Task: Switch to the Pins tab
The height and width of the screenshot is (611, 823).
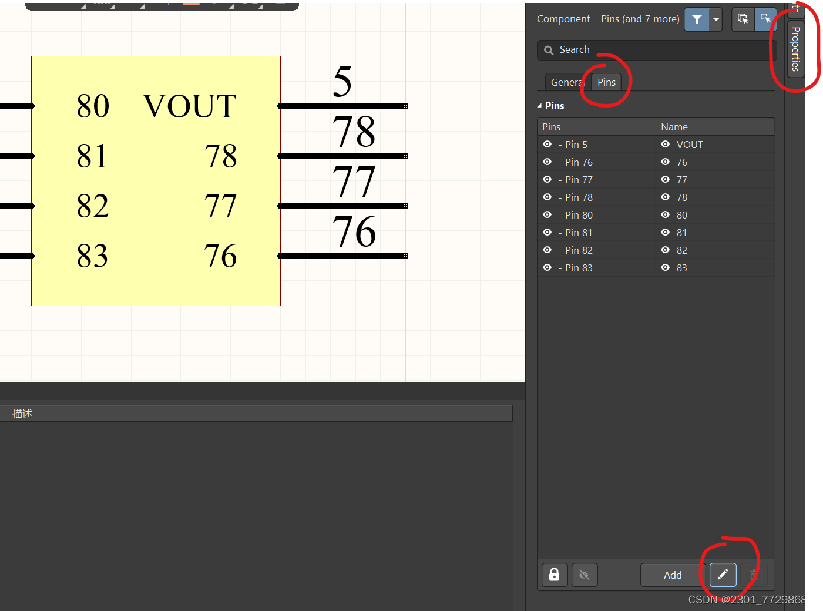Action: click(606, 82)
